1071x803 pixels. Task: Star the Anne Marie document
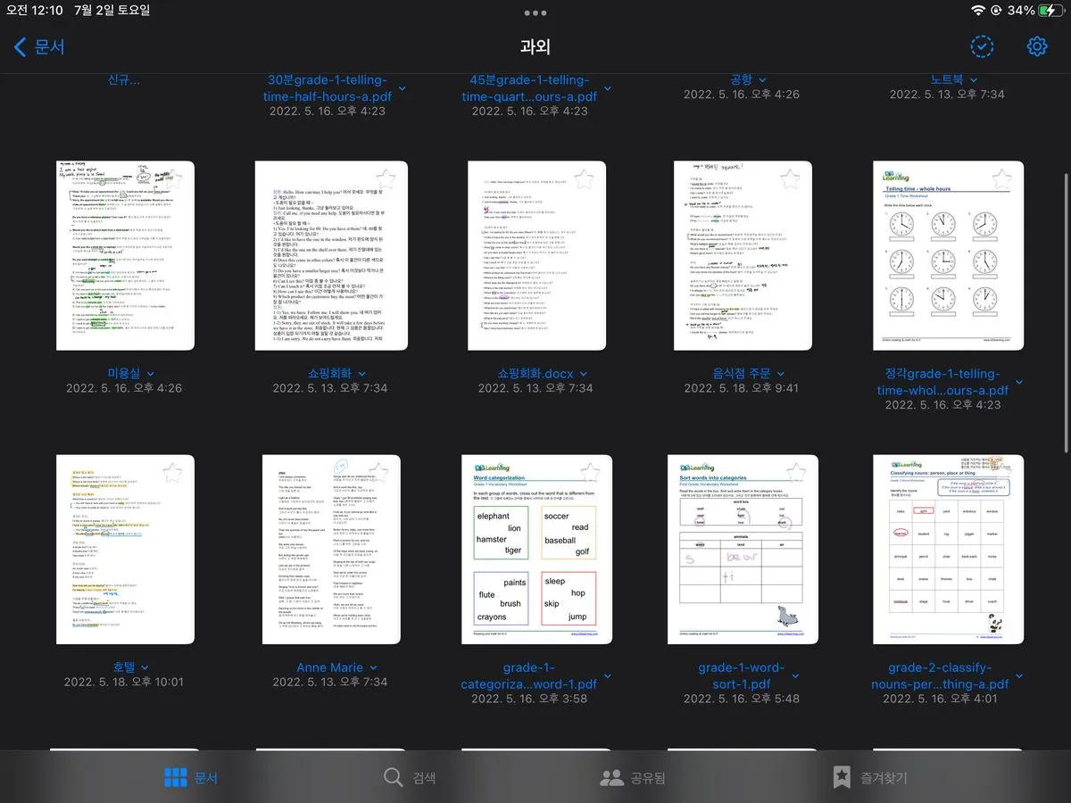click(378, 472)
